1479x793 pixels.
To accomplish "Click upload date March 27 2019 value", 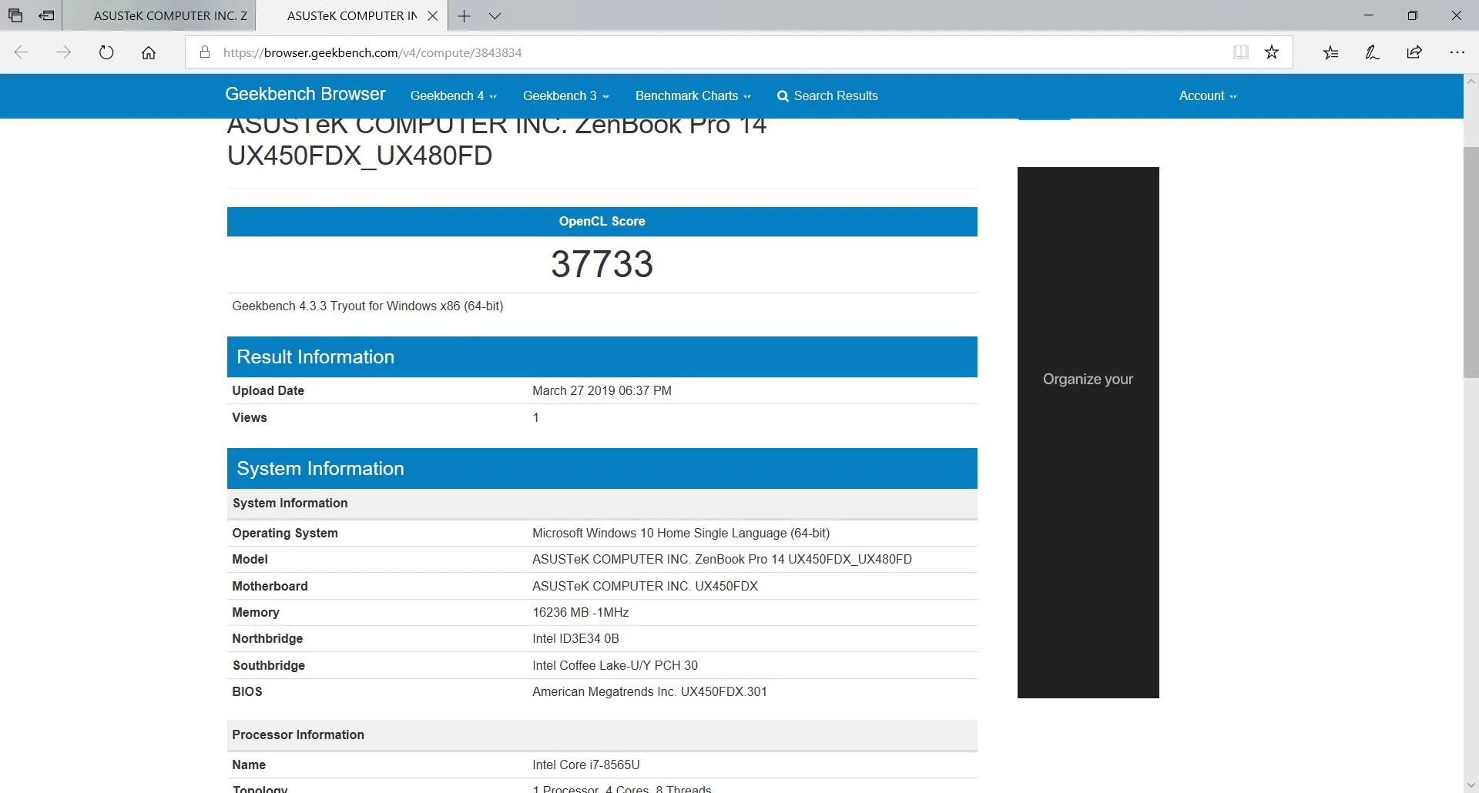I will tap(602, 390).
